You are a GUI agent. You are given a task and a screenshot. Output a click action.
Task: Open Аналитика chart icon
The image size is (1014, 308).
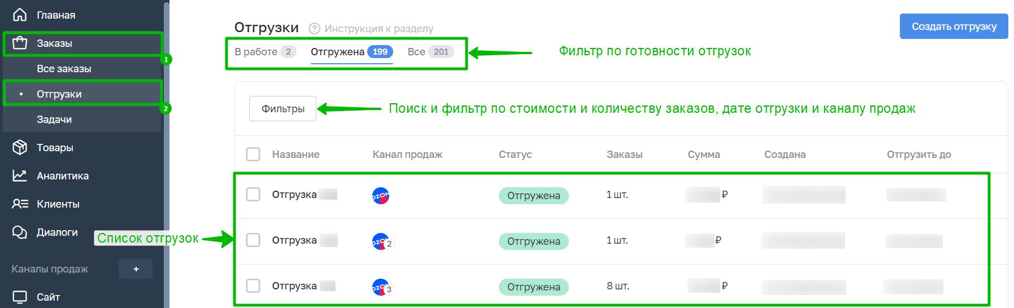point(20,175)
